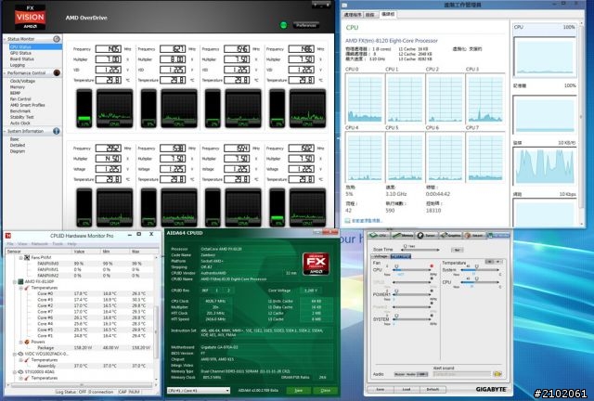Open Fan Control in the OverDrive sidebar
The height and width of the screenshot is (401, 594).
(x=20, y=99)
